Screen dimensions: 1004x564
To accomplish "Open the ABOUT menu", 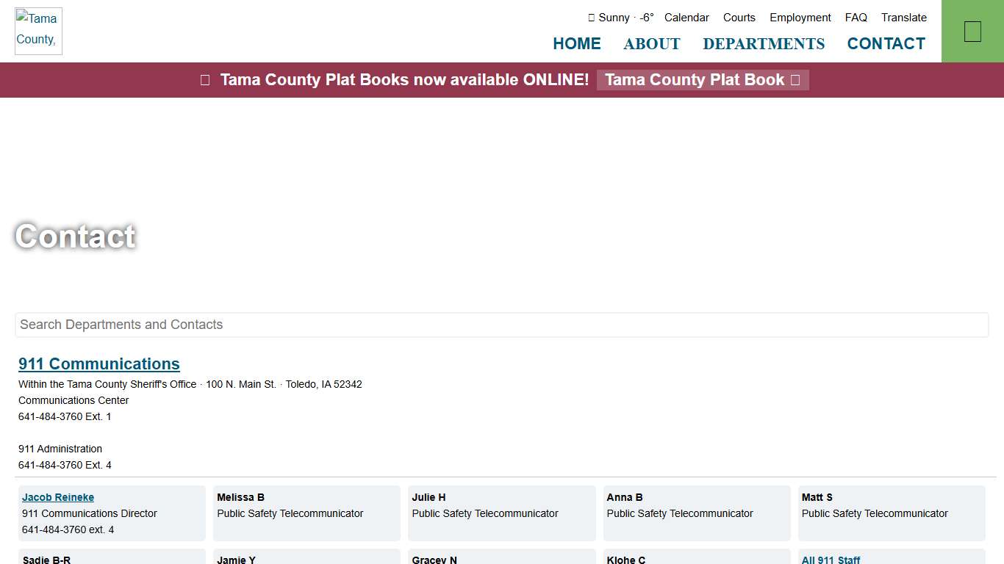I will [651, 44].
